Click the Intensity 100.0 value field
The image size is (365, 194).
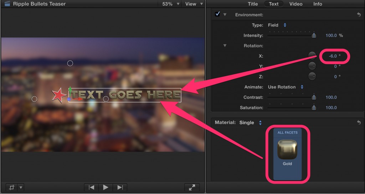point(331,36)
